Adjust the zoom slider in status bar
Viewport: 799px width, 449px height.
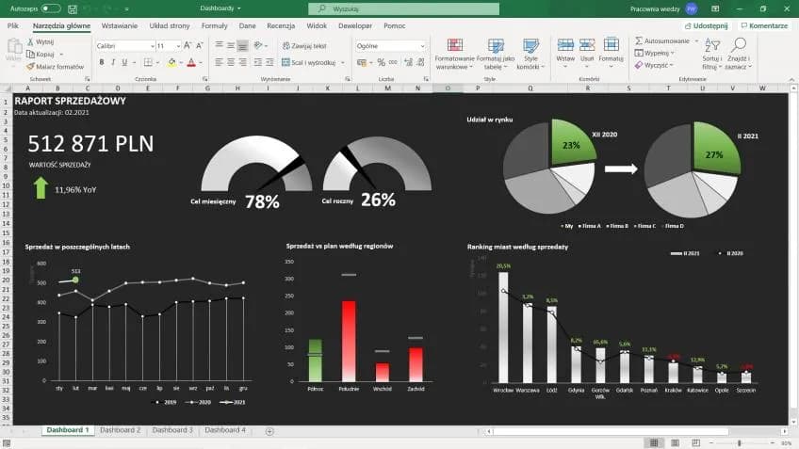pos(740,442)
